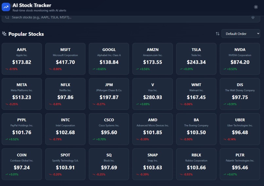Open the MSFT Microsoft Corporation card
The height and width of the screenshot is (186, 264).
click(65, 59)
